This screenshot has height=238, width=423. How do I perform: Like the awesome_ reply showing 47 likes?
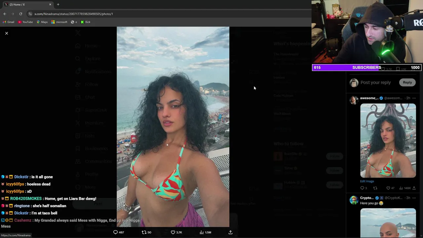pos(390,188)
